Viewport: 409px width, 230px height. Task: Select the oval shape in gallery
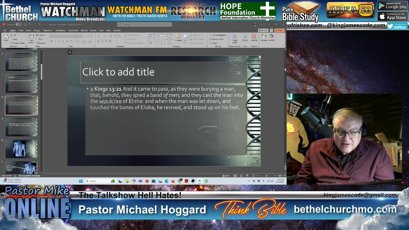tap(165, 35)
